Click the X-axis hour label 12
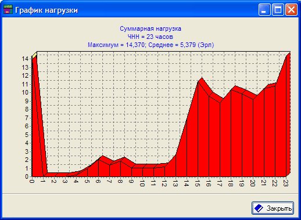 pyautogui.click(x=164, y=183)
